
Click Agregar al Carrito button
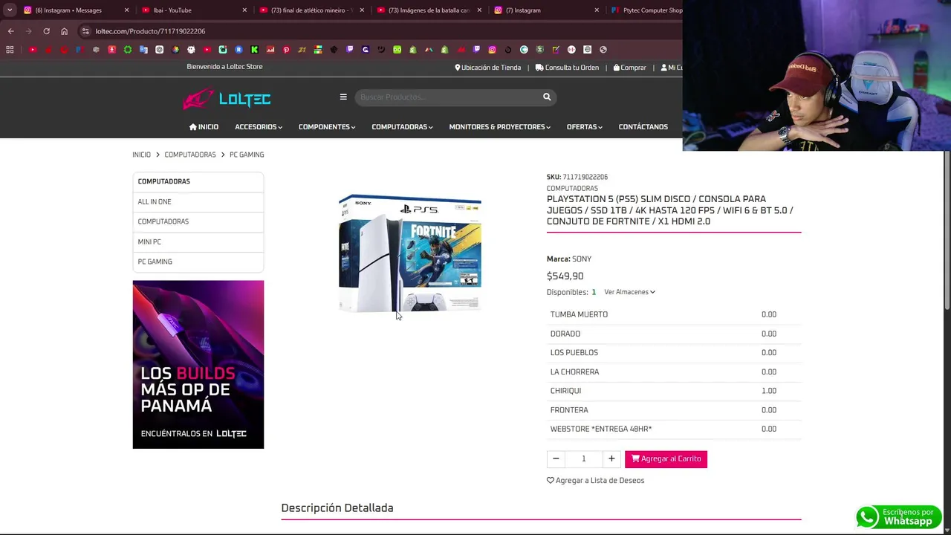[666, 459]
